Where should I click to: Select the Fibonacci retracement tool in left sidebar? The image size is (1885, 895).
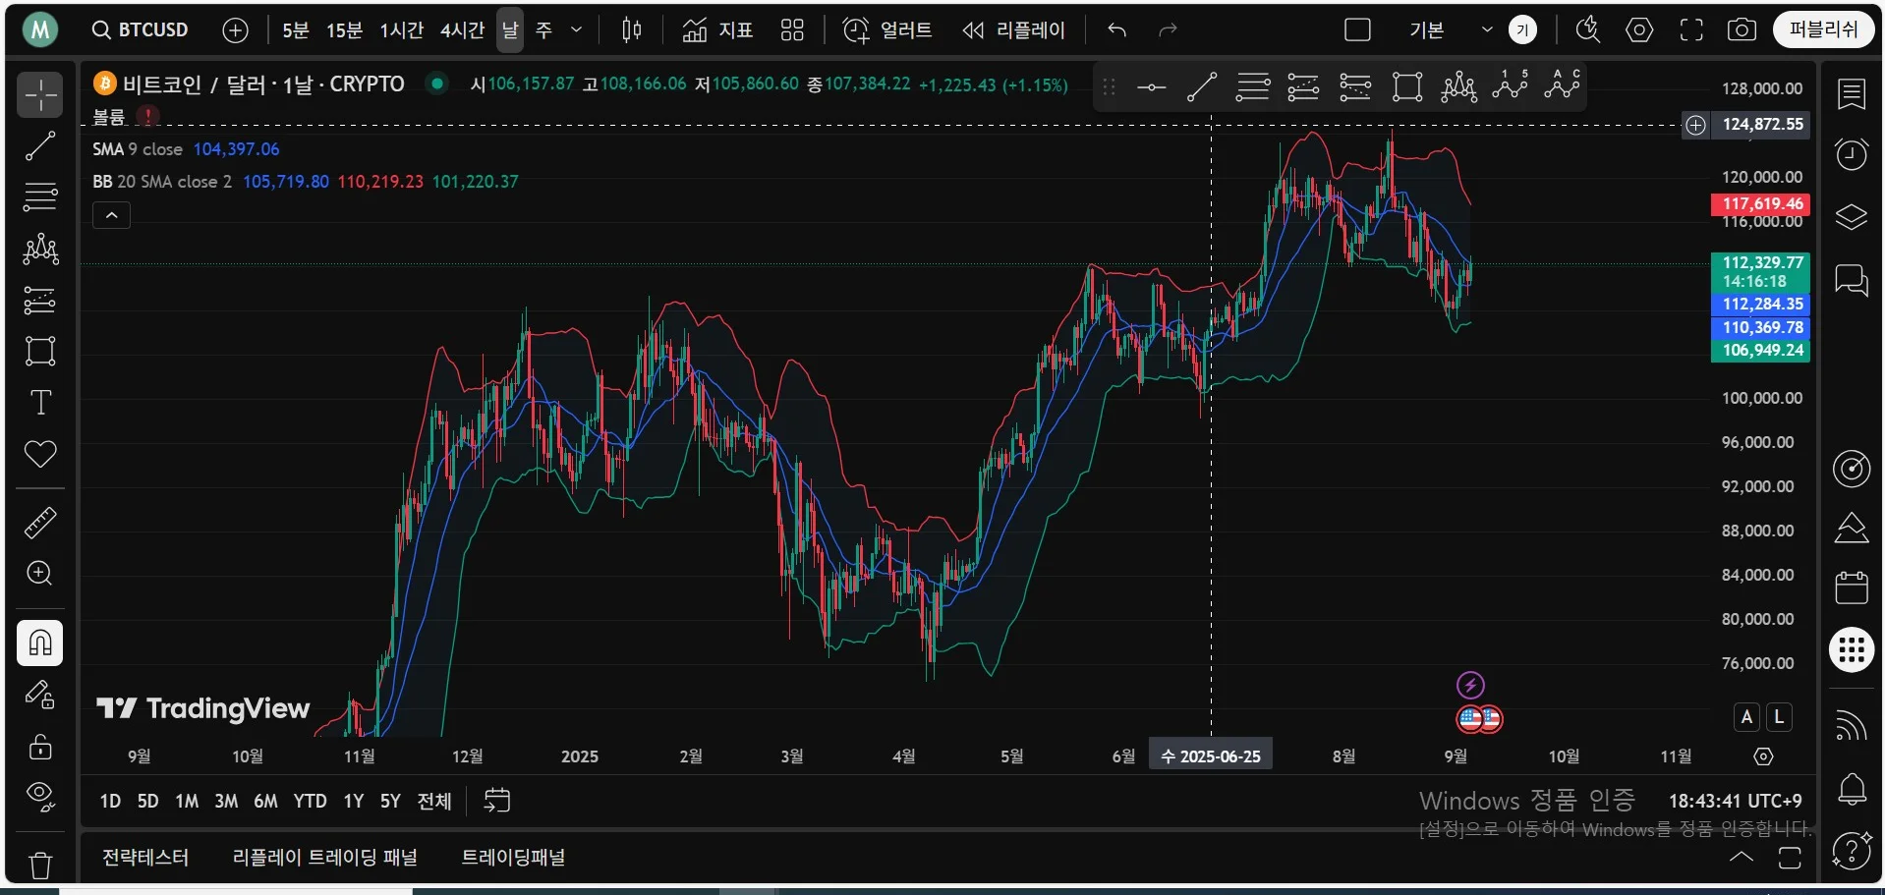click(x=39, y=197)
